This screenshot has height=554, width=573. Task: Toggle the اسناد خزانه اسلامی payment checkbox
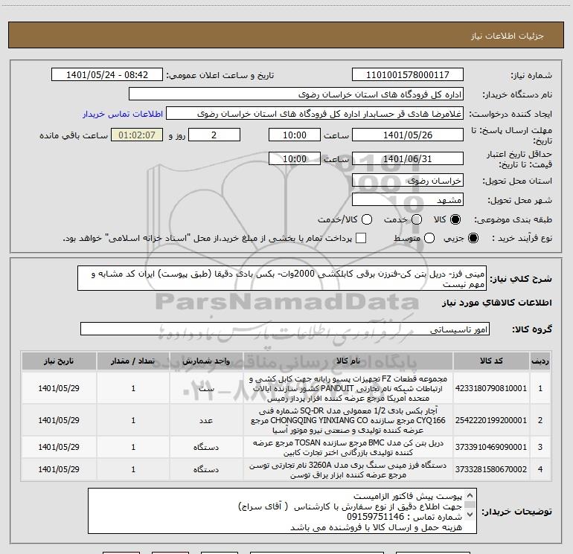tap(361, 238)
